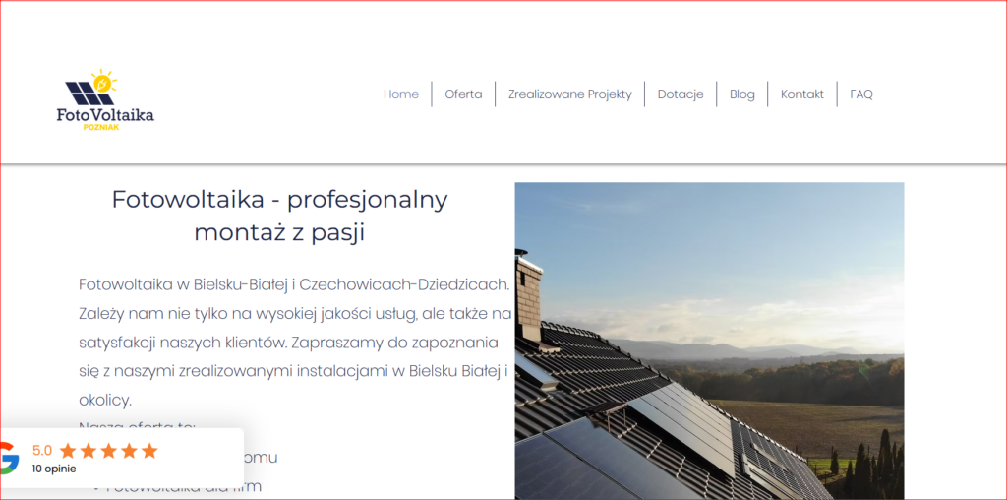Click the 5.0 rating score
This screenshot has height=500, width=1007.
[x=42, y=451]
